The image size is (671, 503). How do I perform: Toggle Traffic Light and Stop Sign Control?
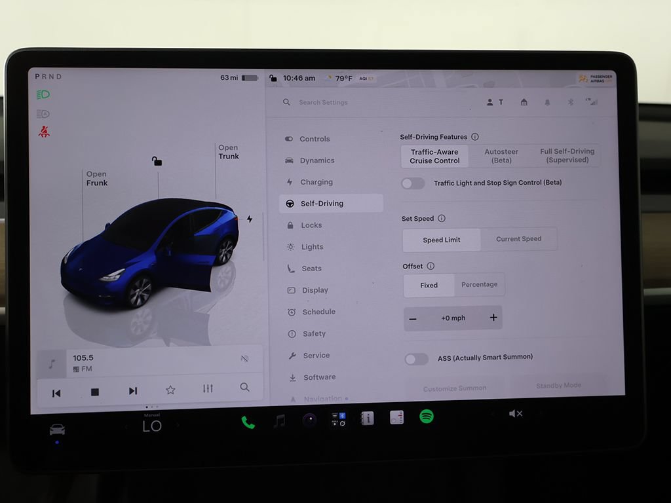coord(413,183)
